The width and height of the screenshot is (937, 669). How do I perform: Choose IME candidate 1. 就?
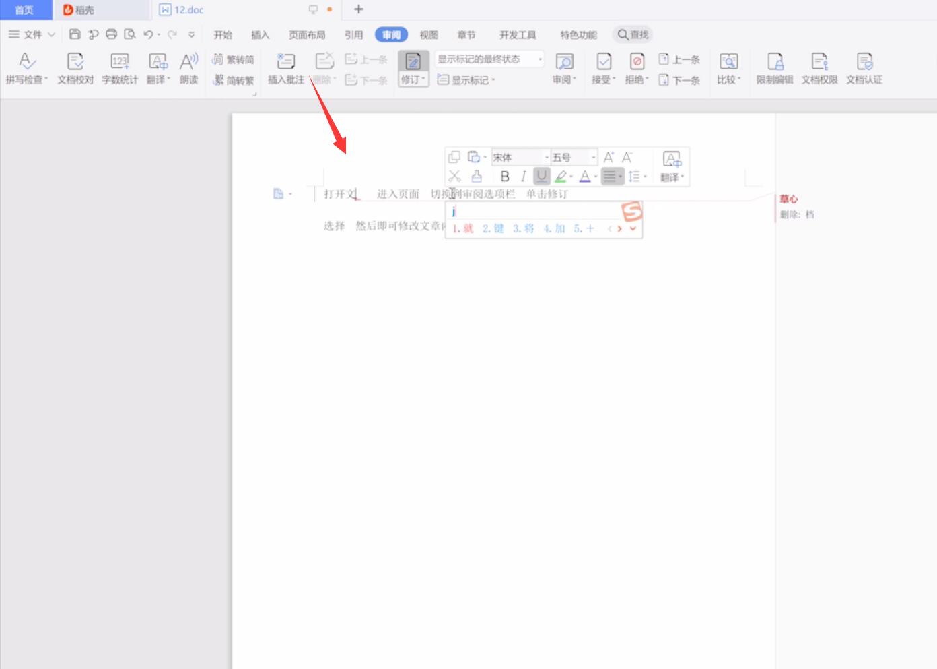[463, 228]
